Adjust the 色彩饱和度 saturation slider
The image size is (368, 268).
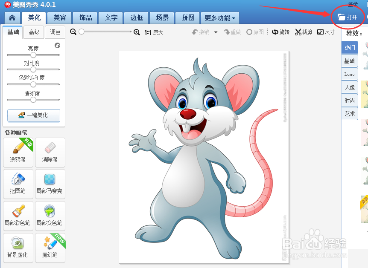(33, 84)
